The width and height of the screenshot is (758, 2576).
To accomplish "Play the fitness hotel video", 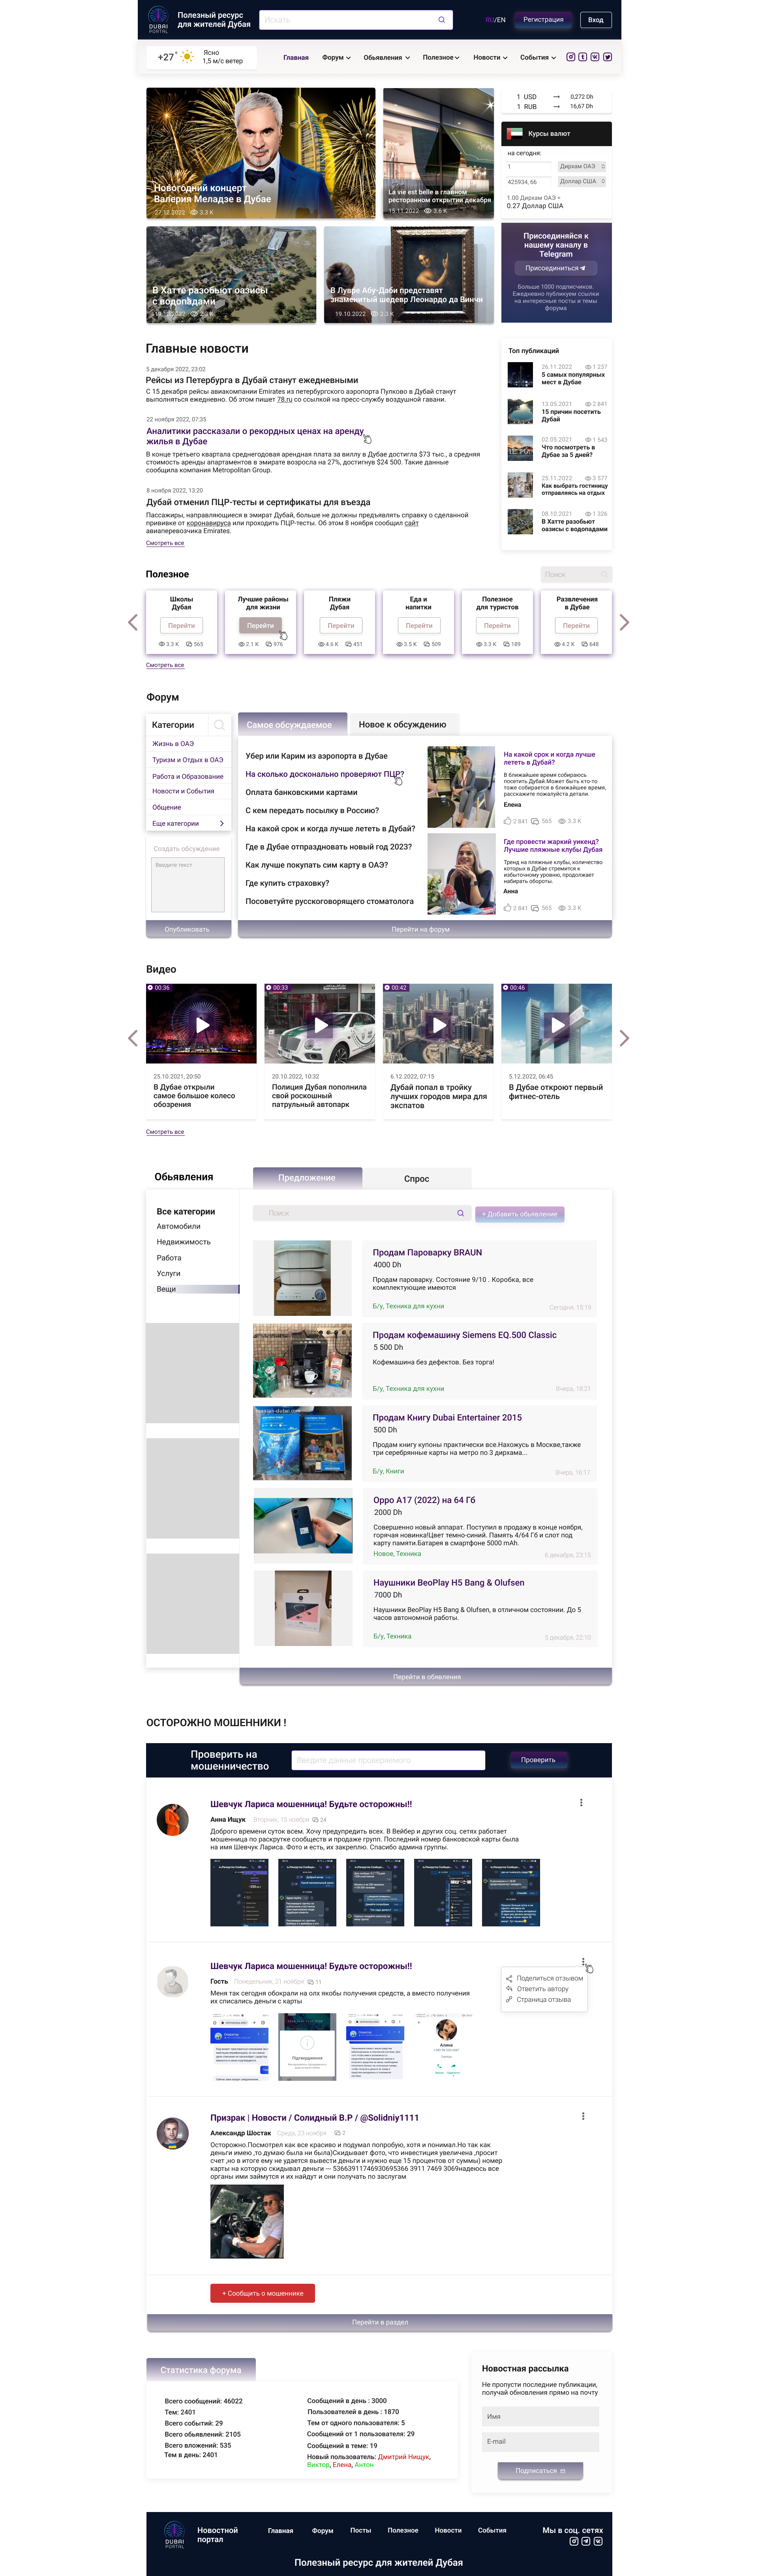I will (x=557, y=1025).
